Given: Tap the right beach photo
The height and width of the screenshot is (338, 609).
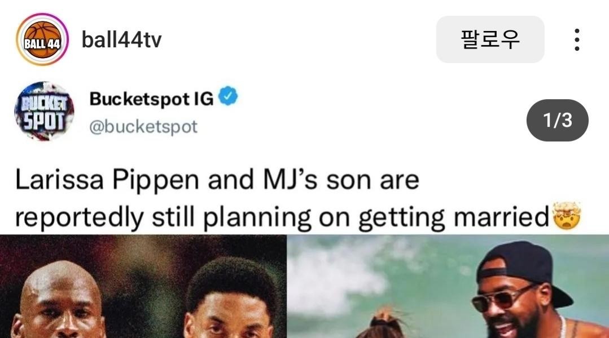Looking at the screenshot, I should [x=448, y=286].
